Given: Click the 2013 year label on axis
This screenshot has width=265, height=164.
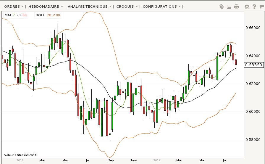Looking at the screenshot, I should pyautogui.click(x=20, y=160).
